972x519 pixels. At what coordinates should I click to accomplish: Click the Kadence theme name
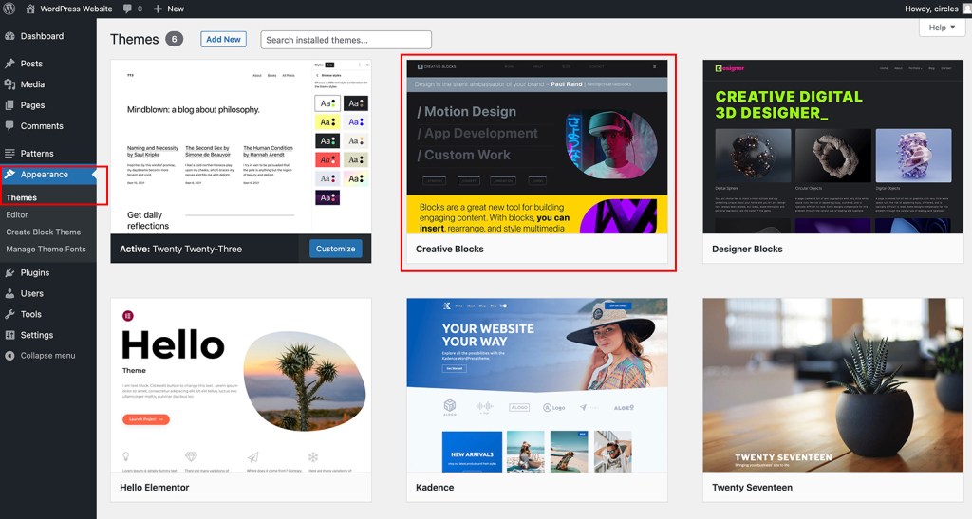tap(435, 488)
